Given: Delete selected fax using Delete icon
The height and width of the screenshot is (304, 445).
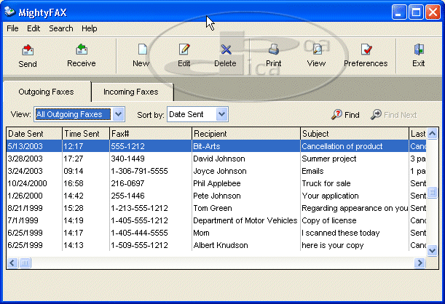Looking at the screenshot, I should click(x=225, y=55).
